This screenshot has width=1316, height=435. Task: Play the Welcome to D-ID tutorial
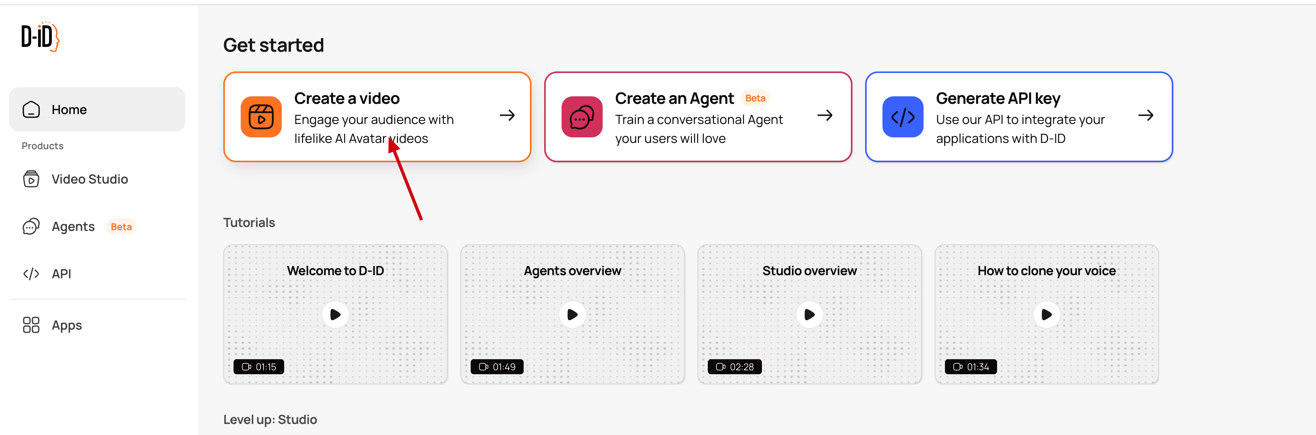pos(335,315)
